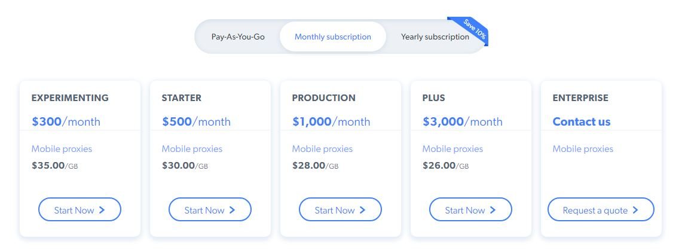Click Mobile proxies in the Experimenting card
Image resolution: width=688 pixels, height=250 pixels.
click(x=62, y=148)
